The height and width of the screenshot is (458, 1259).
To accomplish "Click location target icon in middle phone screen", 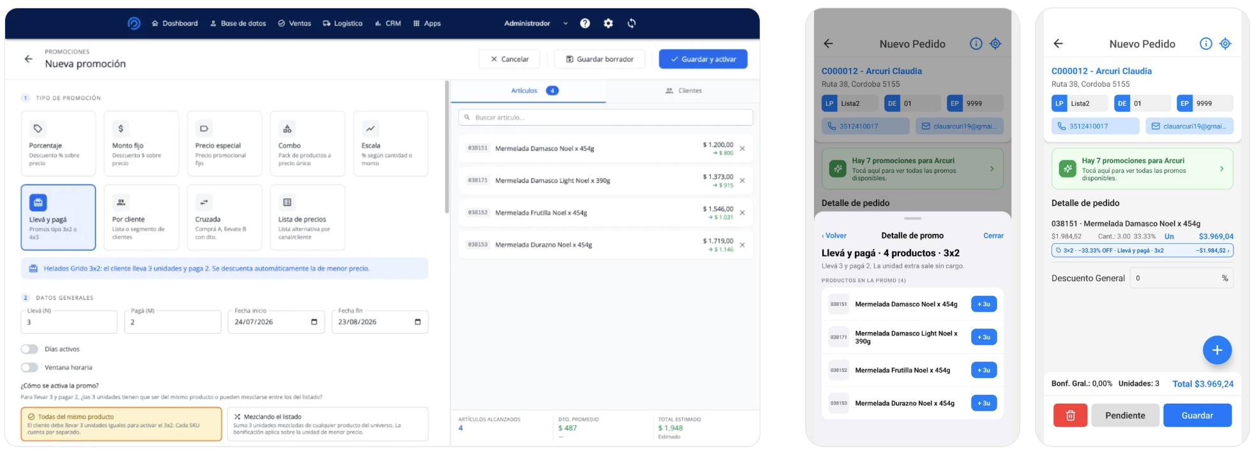I will point(995,43).
